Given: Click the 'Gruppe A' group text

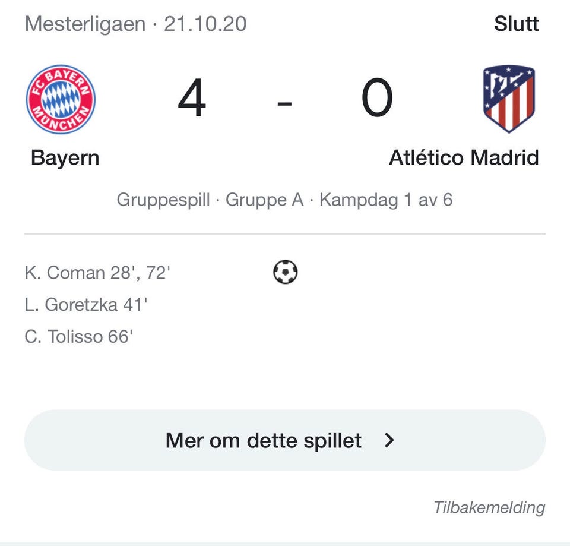Looking at the screenshot, I should tap(265, 200).
